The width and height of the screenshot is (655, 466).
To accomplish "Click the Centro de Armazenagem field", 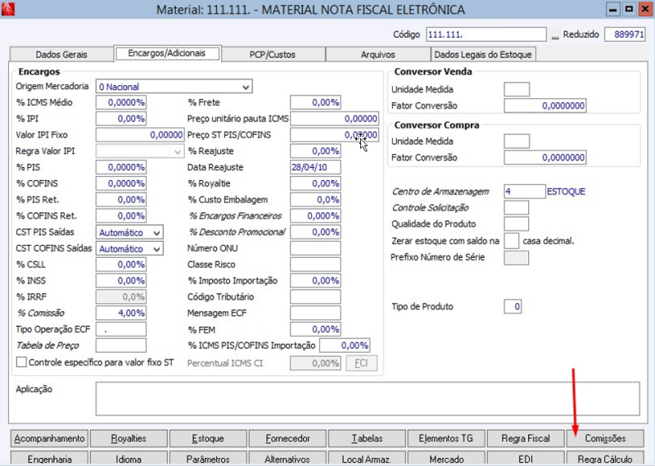I will tap(525, 192).
